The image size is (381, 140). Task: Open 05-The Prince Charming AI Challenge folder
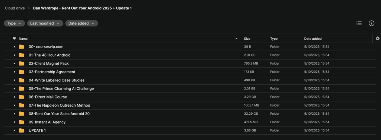61,88
